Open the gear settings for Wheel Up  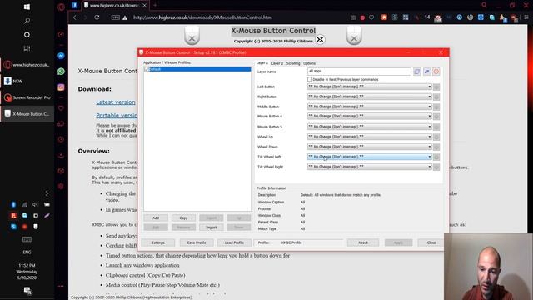pos(436,137)
